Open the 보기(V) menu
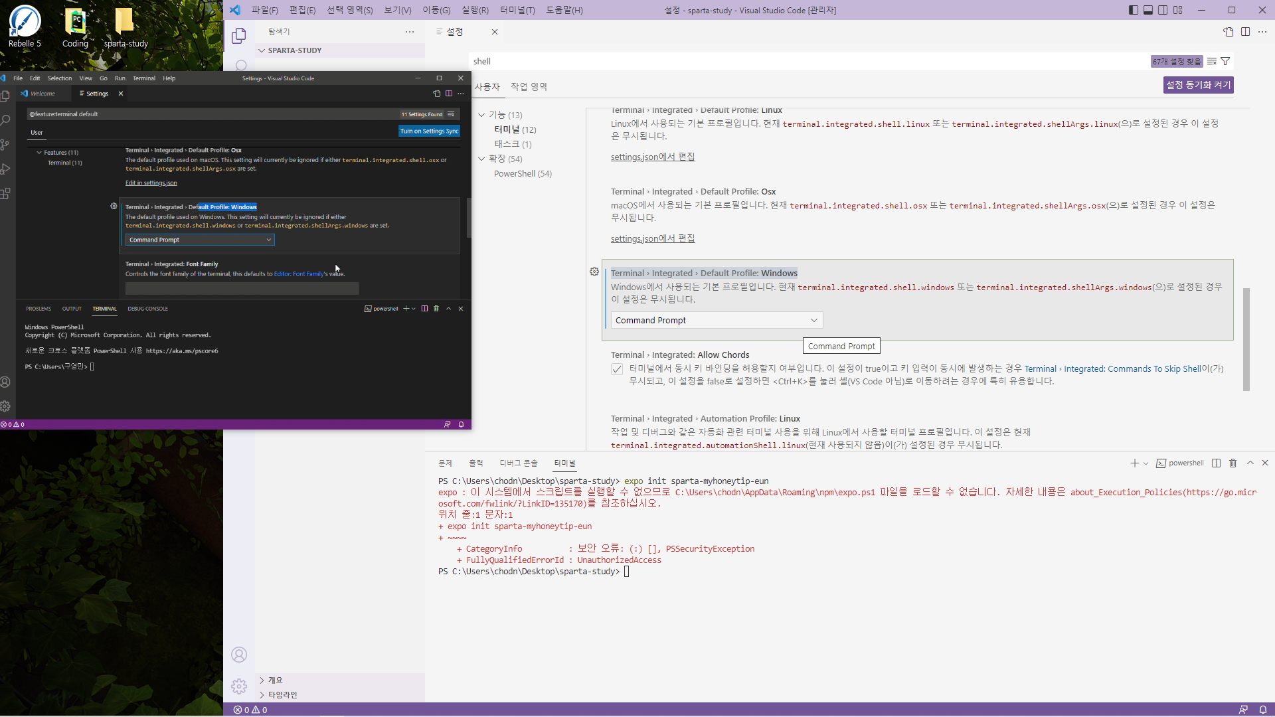Image resolution: width=1275 pixels, height=717 pixels. 398,10
